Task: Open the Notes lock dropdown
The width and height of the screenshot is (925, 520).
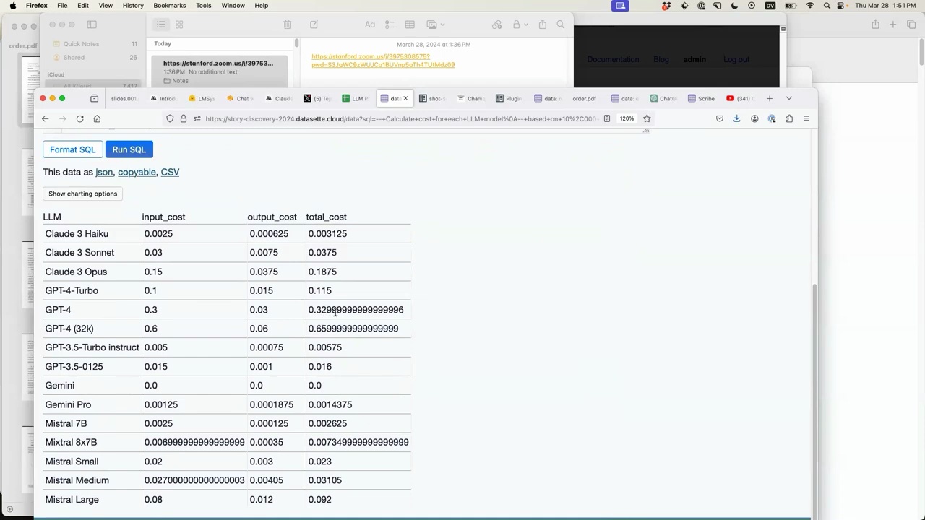Action: pyautogui.click(x=520, y=25)
